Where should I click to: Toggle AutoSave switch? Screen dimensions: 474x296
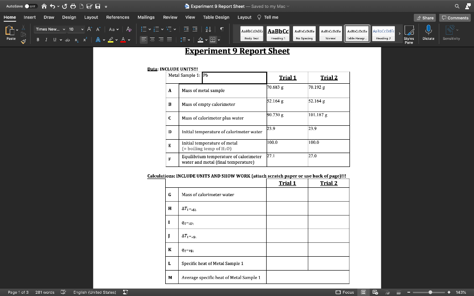31,6
